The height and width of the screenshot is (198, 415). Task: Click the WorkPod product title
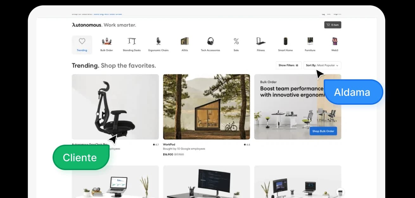(169, 145)
